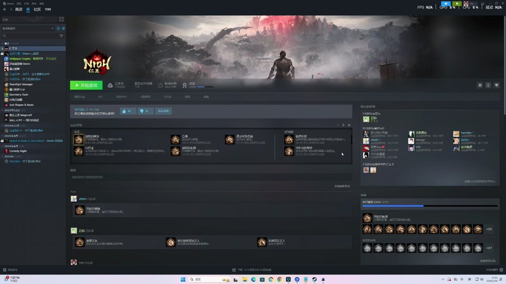506x284 pixels.
Task: Go forward with the navigation forward arrow
Action: point(11,9)
